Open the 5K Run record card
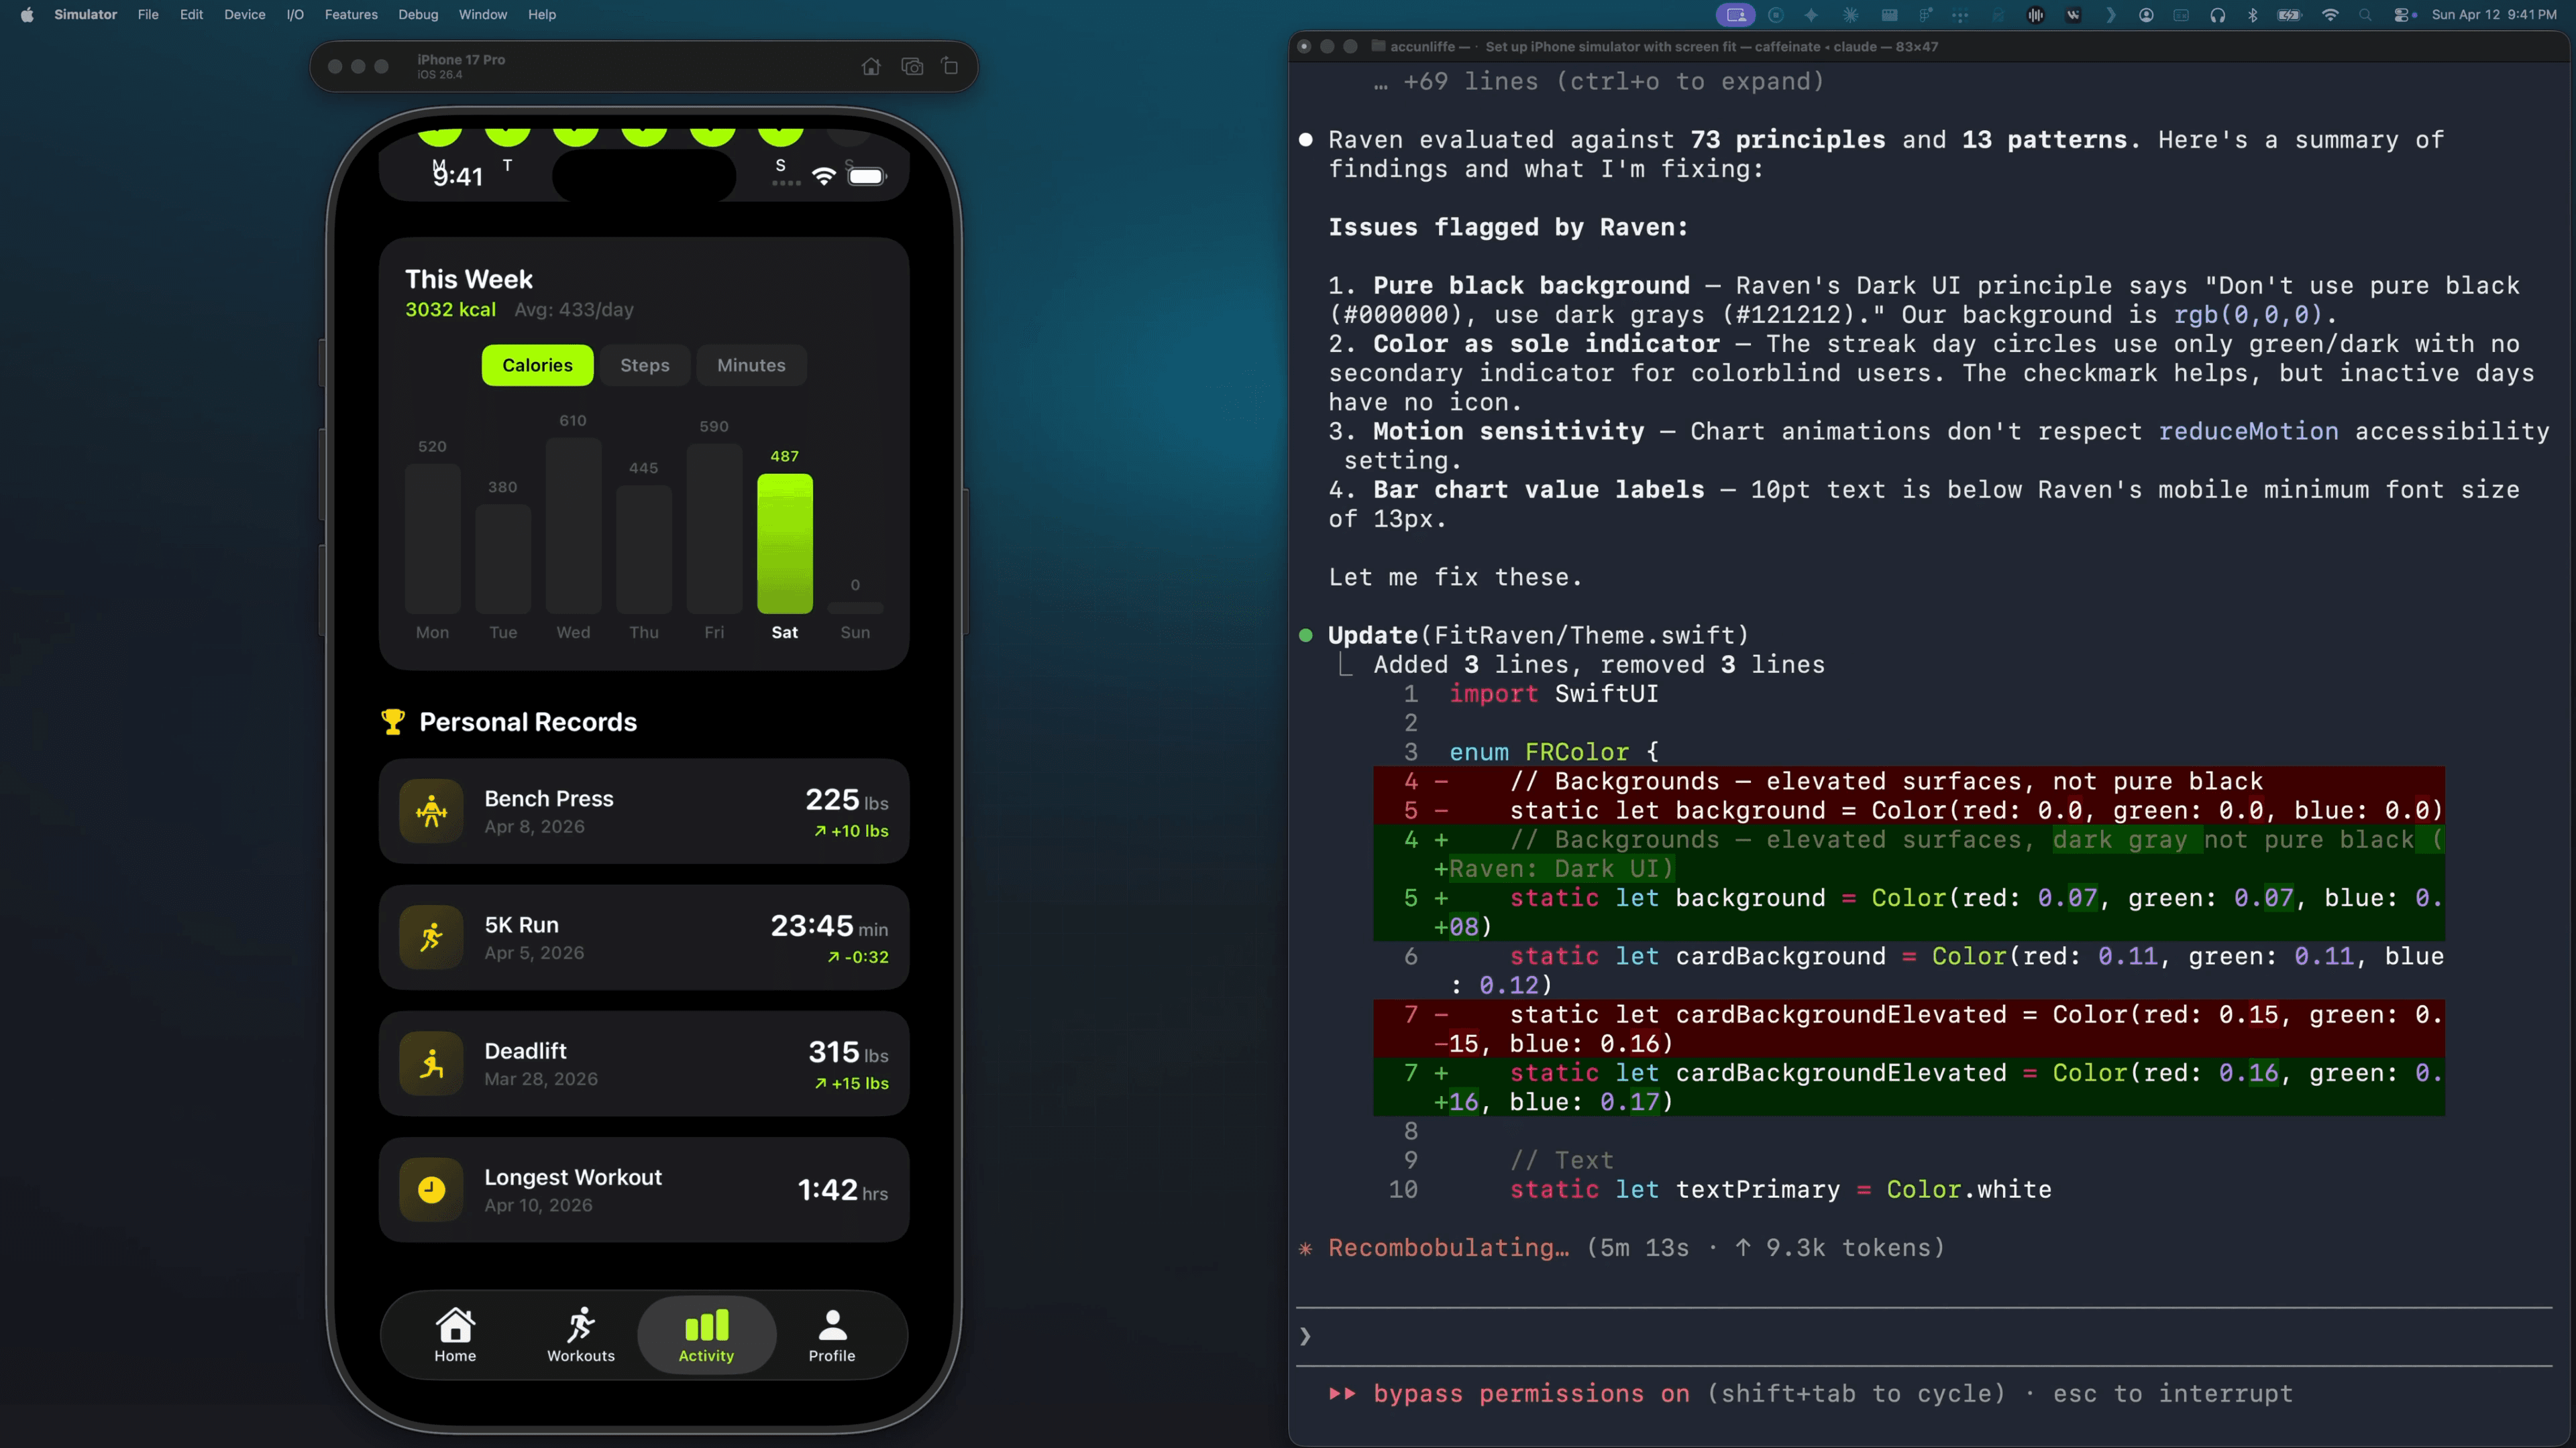The image size is (2576, 1448). [x=644, y=937]
